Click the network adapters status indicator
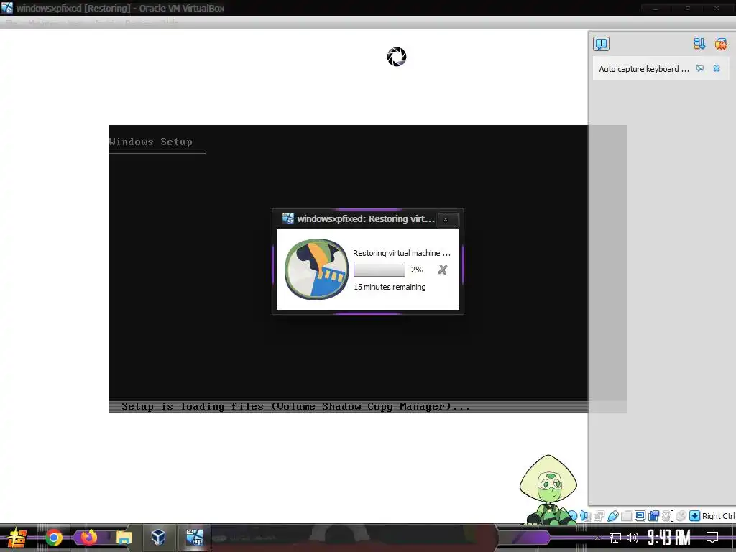 tap(599, 516)
